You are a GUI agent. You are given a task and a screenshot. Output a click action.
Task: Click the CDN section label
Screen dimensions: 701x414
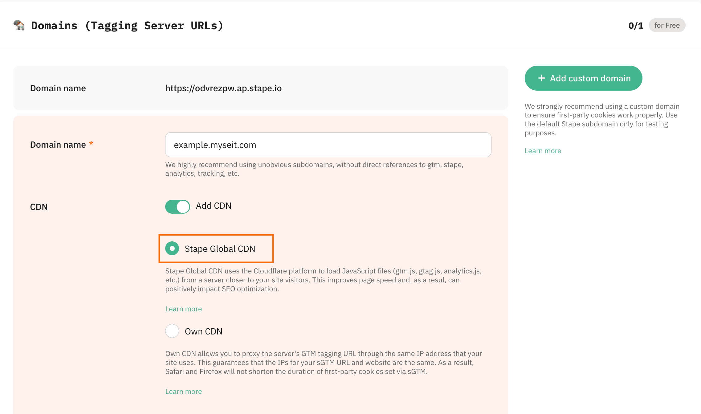pos(39,207)
